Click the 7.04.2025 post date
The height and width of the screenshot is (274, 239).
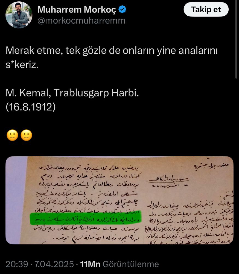point(54,264)
